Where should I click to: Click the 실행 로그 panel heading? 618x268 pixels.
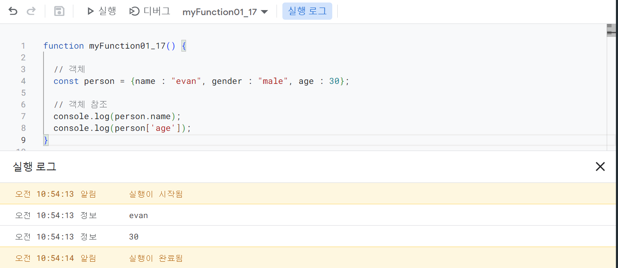click(35, 167)
